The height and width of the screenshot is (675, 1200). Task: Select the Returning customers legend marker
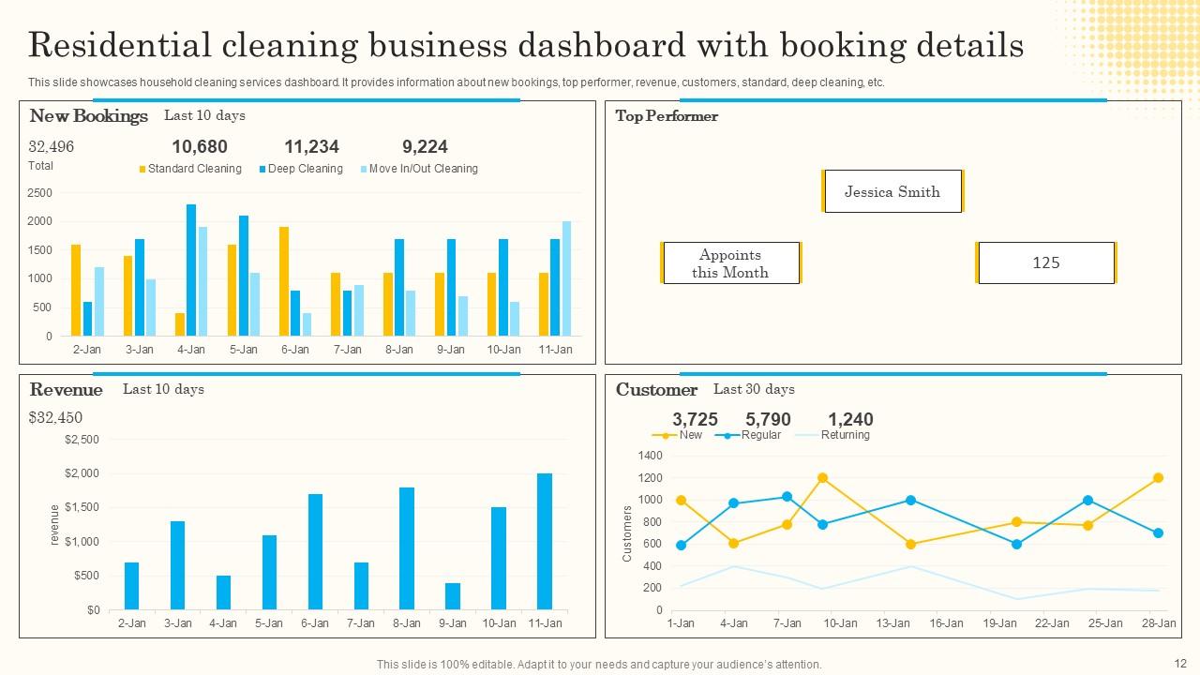[804, 435]
